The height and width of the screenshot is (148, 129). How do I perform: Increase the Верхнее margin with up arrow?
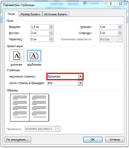[x=51, y=26]
